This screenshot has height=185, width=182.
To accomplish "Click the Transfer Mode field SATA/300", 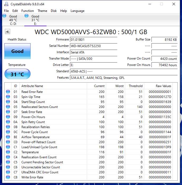I will click(94, 59).
